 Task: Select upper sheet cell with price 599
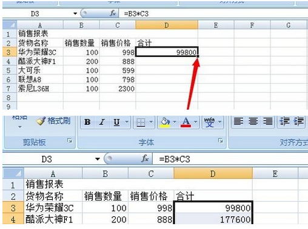click(118, 70)
